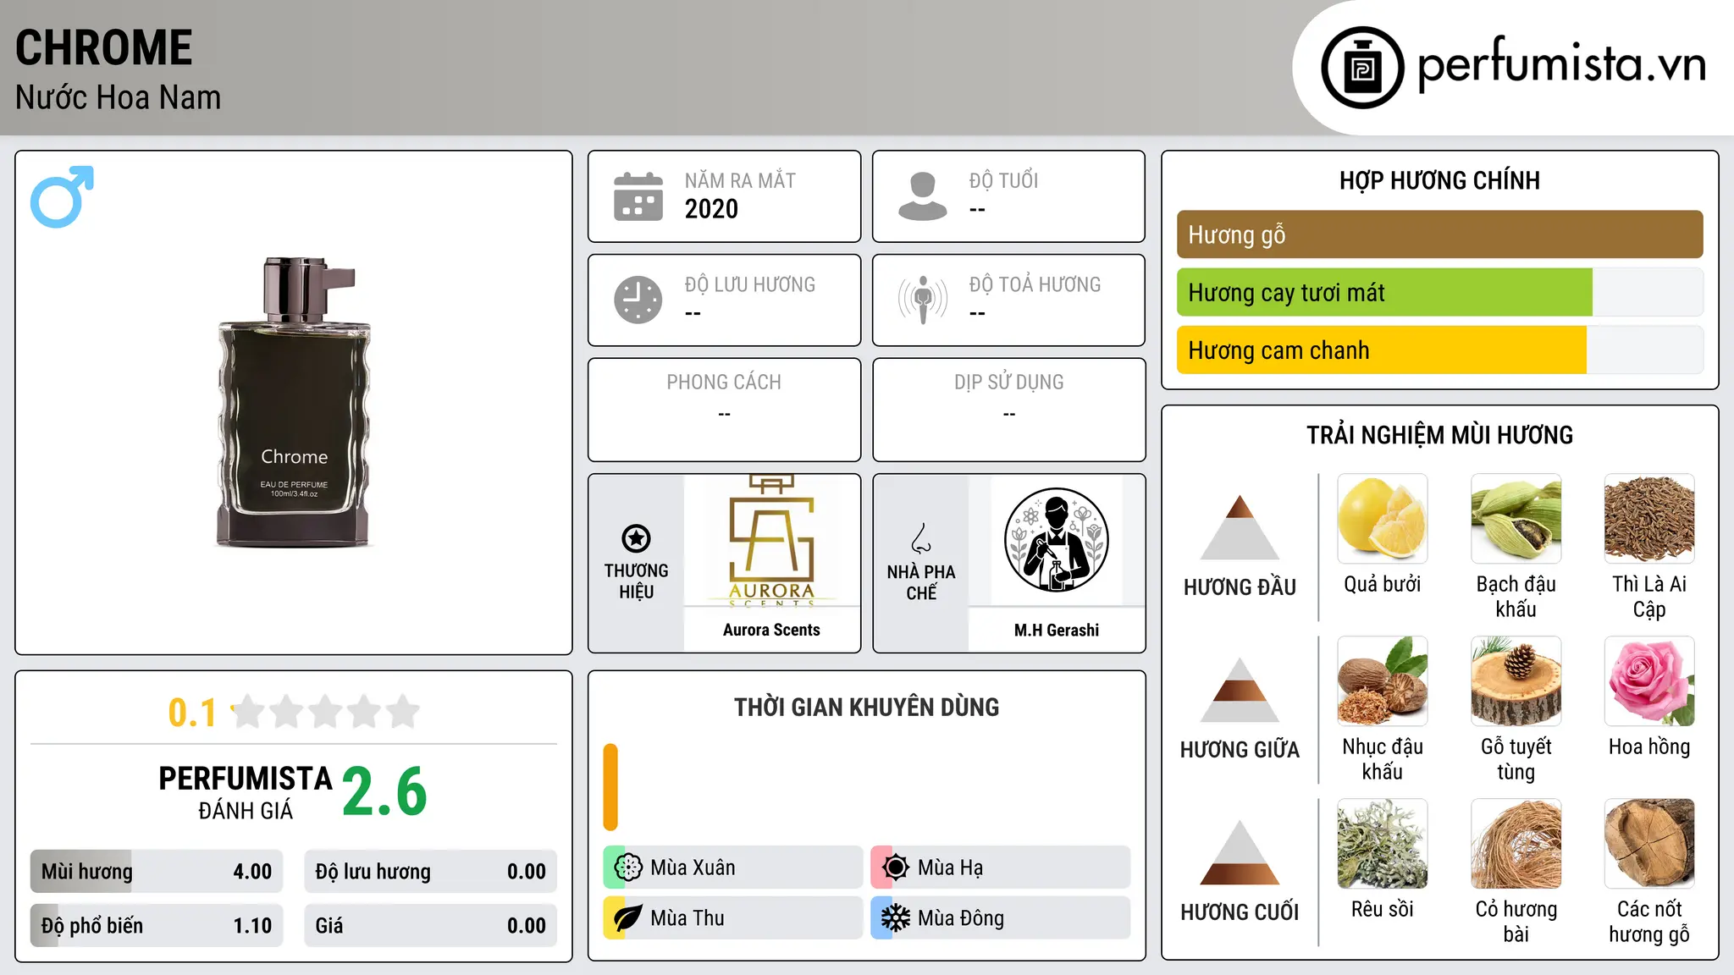
Task: Click the Hương đầu pyramid icon
Action: [x=1240, y=527]
